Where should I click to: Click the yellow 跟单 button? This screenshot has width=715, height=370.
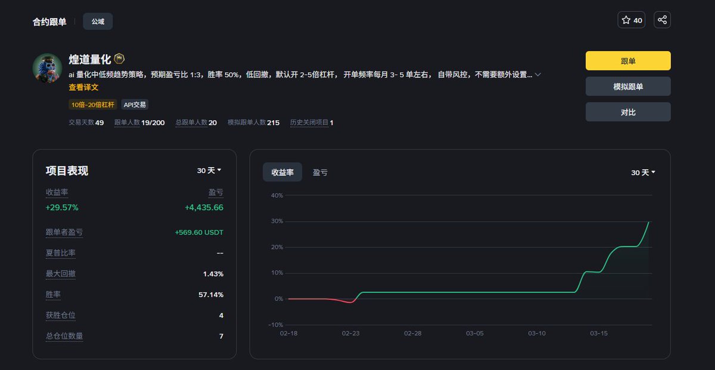click(628, 60)
